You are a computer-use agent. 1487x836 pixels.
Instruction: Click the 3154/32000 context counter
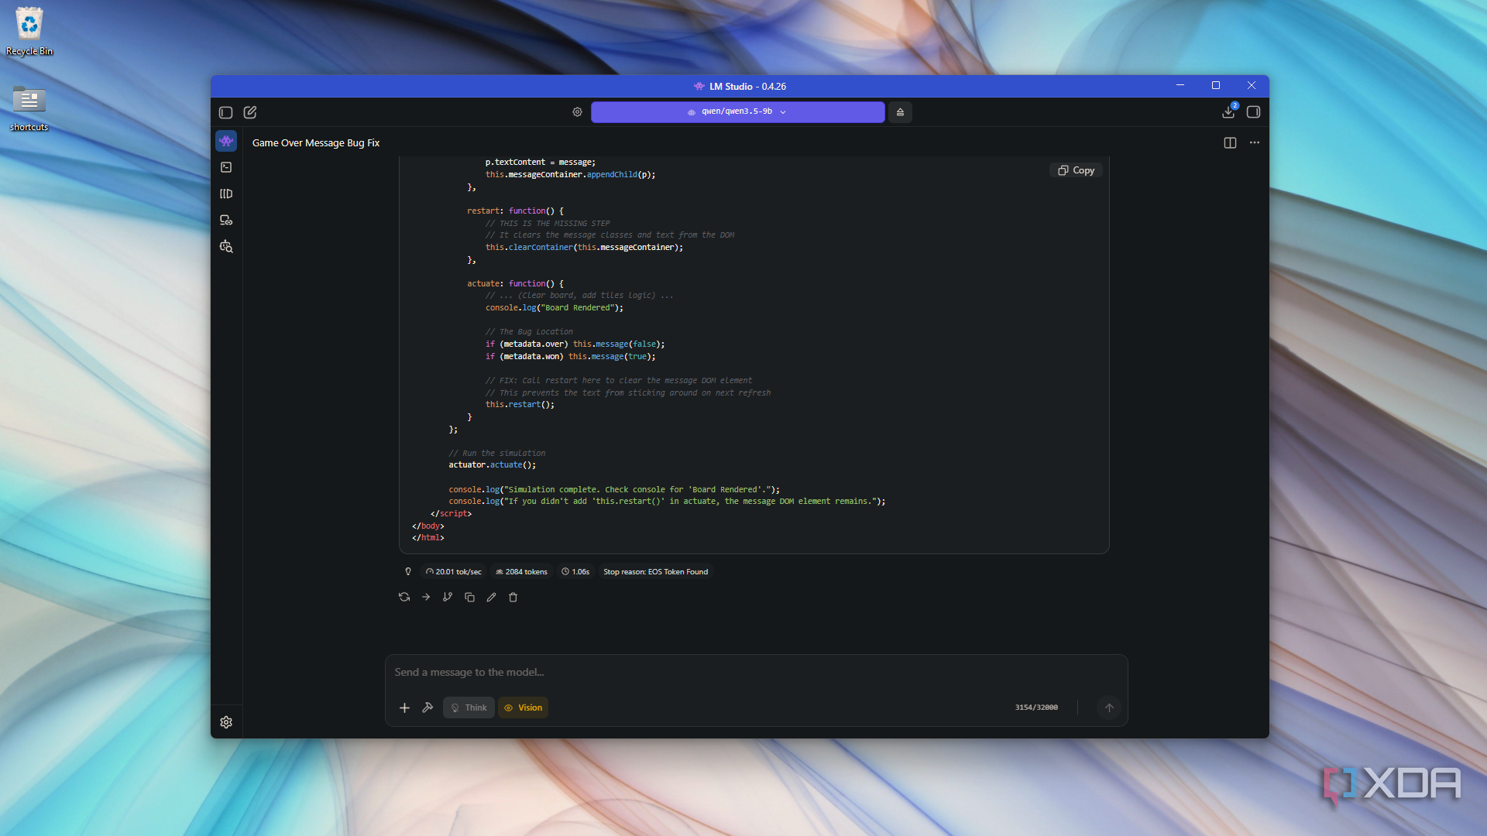click(1036, 708)
